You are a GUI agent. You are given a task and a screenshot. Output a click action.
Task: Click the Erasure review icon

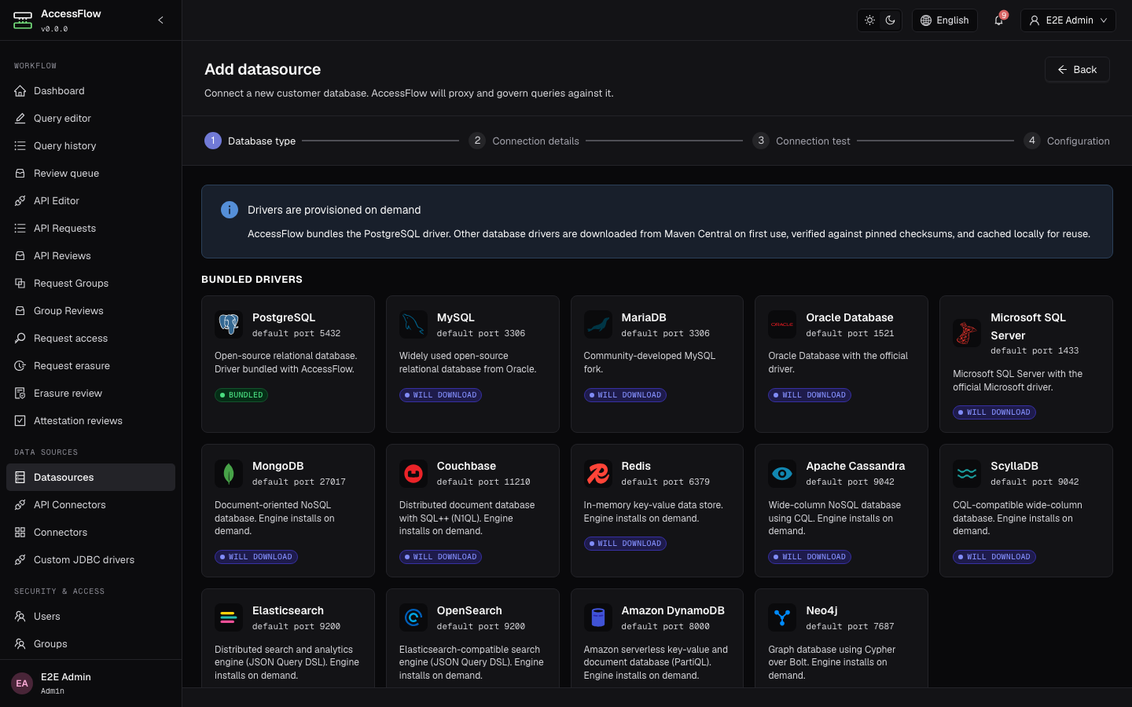tap(20, 394)
